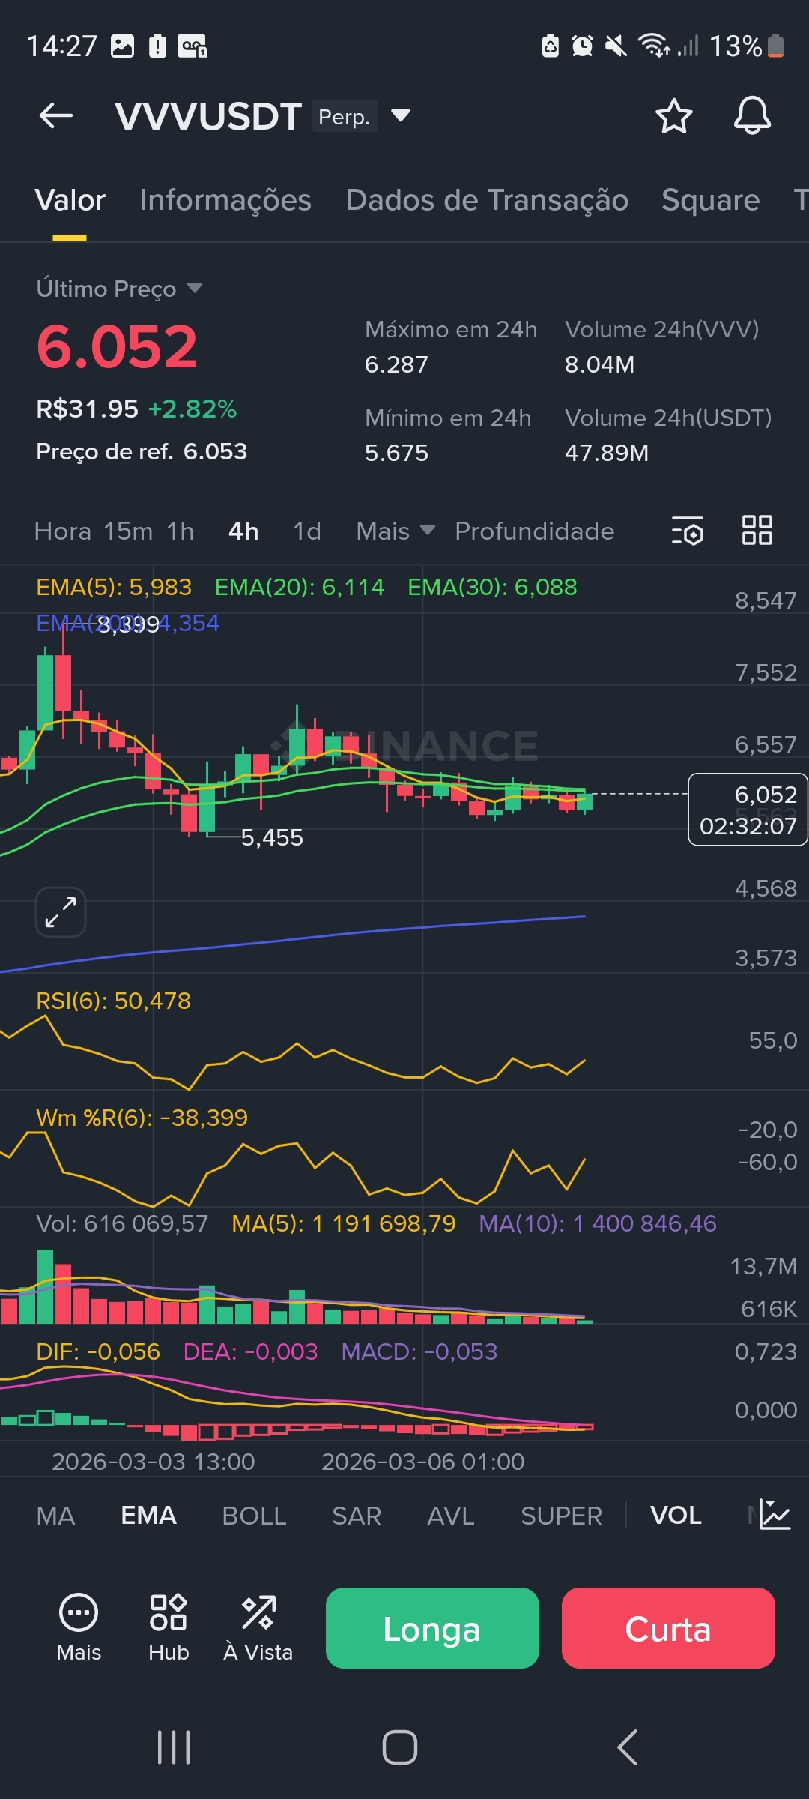Tap the VVVUSDT pair title
The height and width of the screenshot is (1799, 809).
208,117
